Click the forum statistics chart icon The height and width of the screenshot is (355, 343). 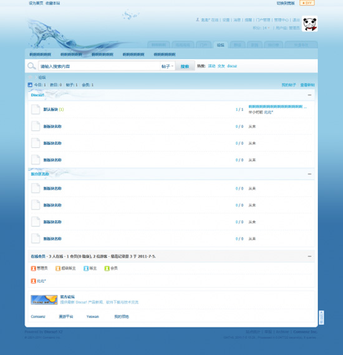click(30, 85)
